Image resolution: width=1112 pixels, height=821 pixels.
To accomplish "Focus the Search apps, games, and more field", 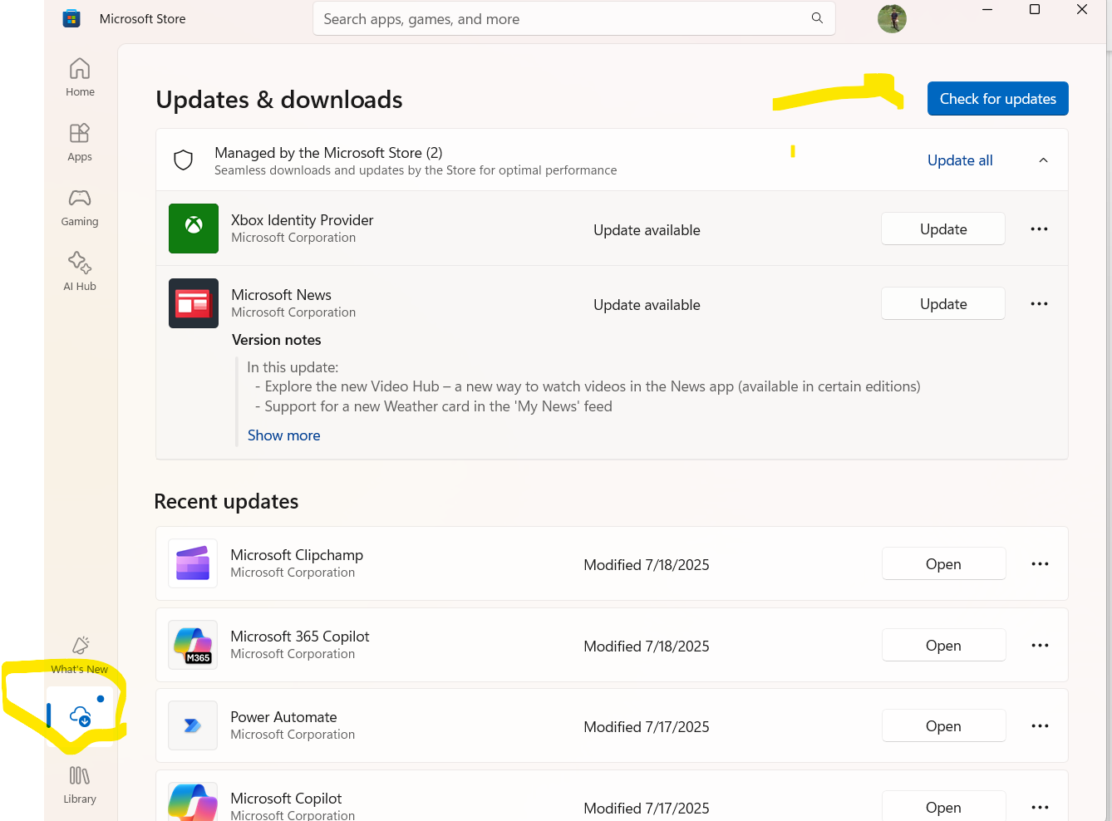I will click(573, 18).
